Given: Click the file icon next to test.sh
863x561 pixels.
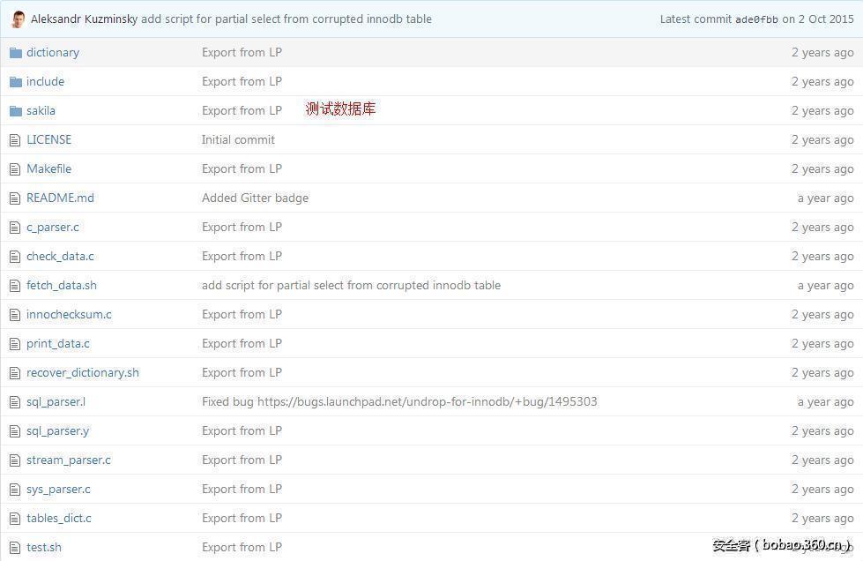Looking at the screenshot, I should coord(15,547).
